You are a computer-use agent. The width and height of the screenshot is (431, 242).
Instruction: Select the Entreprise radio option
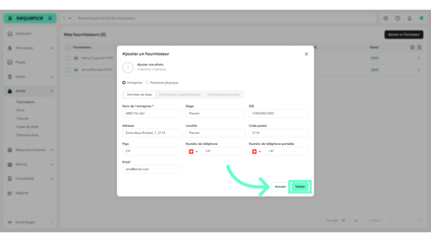(124, 83)
